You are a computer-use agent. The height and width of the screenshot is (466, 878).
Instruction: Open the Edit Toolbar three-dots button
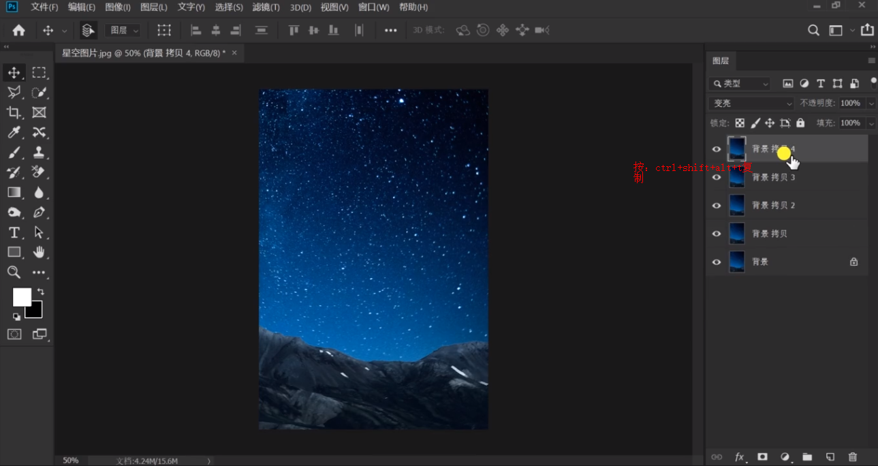click(x=39, y=273)
